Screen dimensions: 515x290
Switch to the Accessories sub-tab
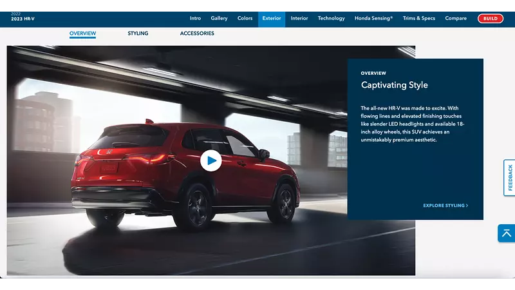point(197,34)
